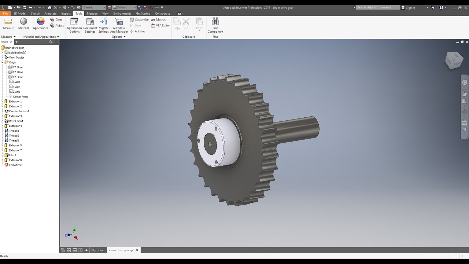The width and height of the screenshot is (469, 264).
Task: Open the Parameters fx tool
Action: pos(151,7)
